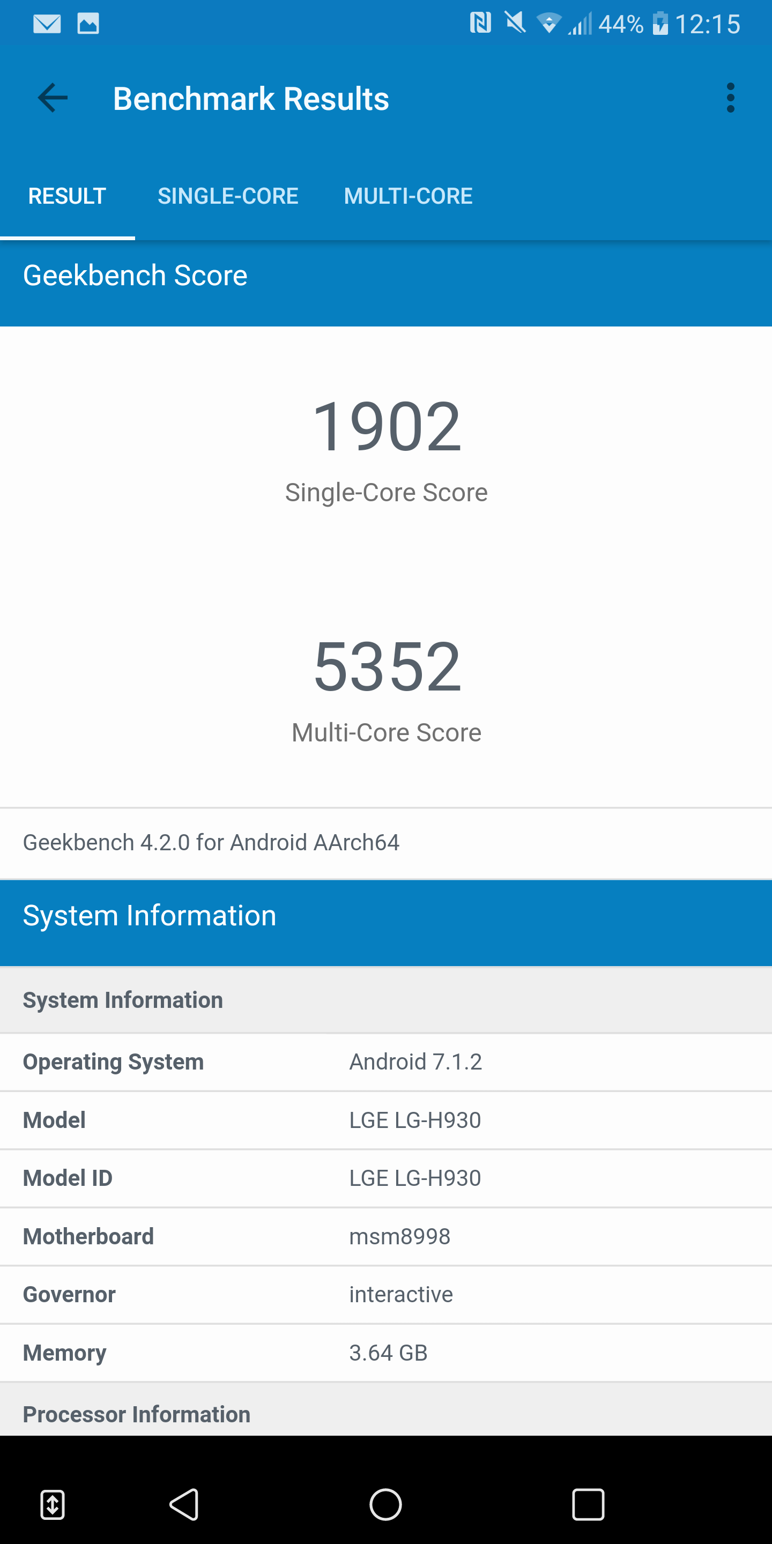Tap the interactive governor value
772x1544 pixels.
click(x=401, y=1294)
